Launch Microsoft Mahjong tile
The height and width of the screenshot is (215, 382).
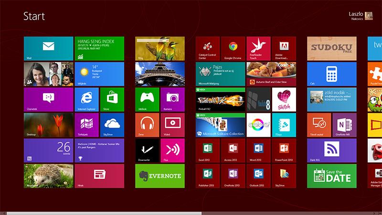pyautogui.click(x=220, y=74)
